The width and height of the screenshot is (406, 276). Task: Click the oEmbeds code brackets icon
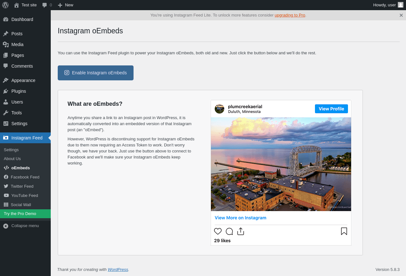[6, 168]
